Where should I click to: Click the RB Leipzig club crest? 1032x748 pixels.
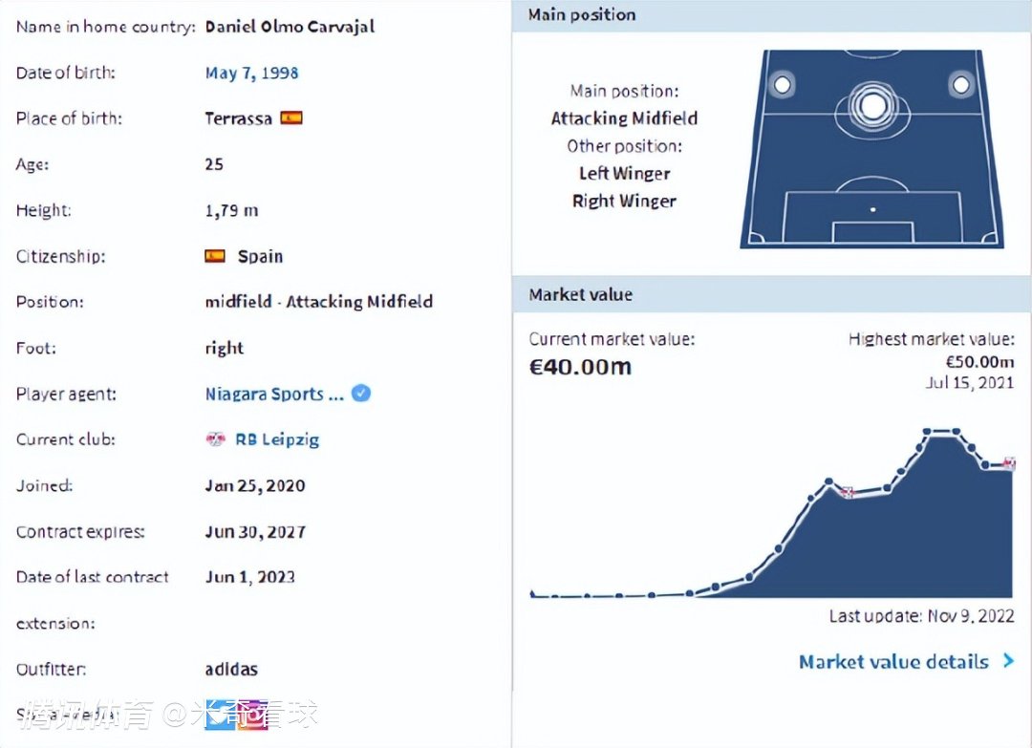click(x=215, y=439)
